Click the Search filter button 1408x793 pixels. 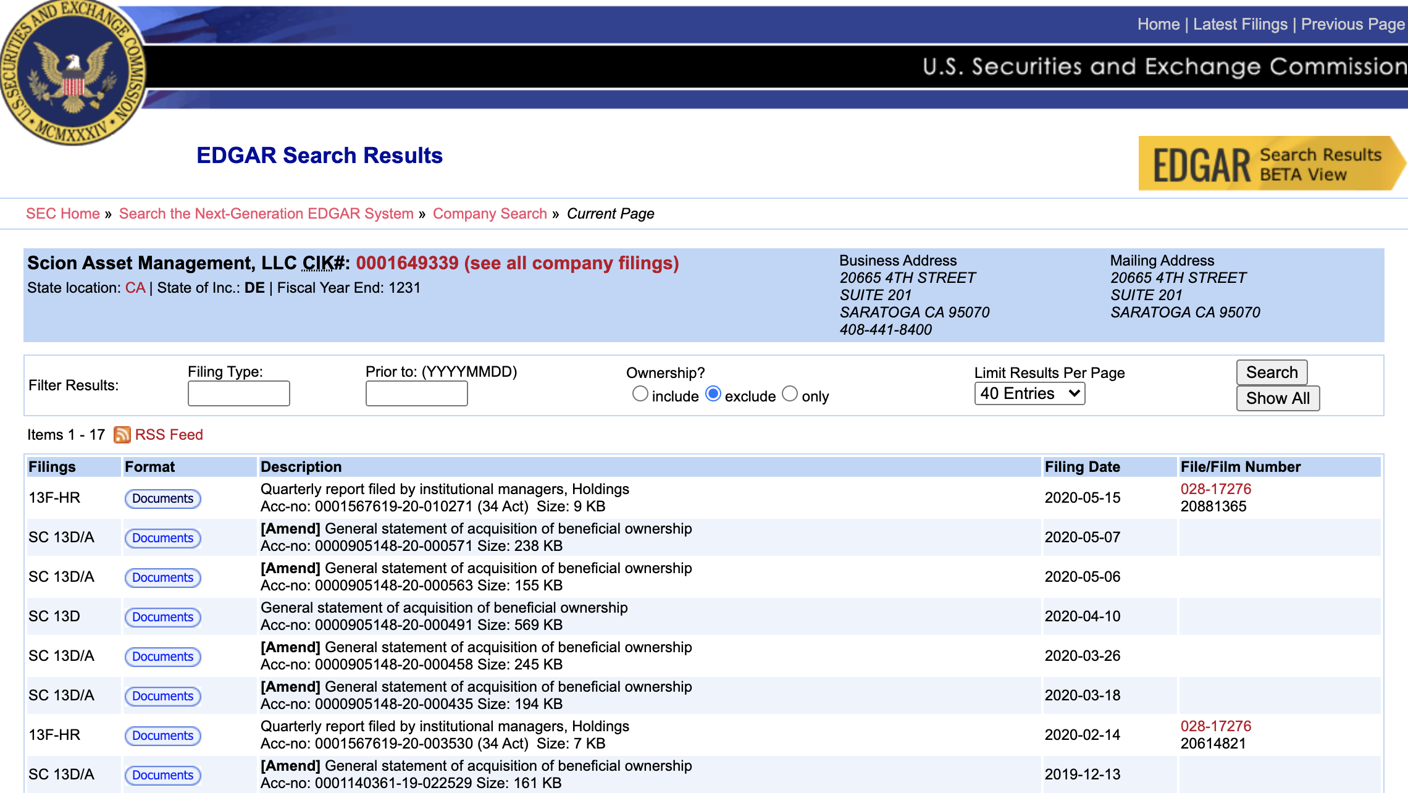(1272, 372)
